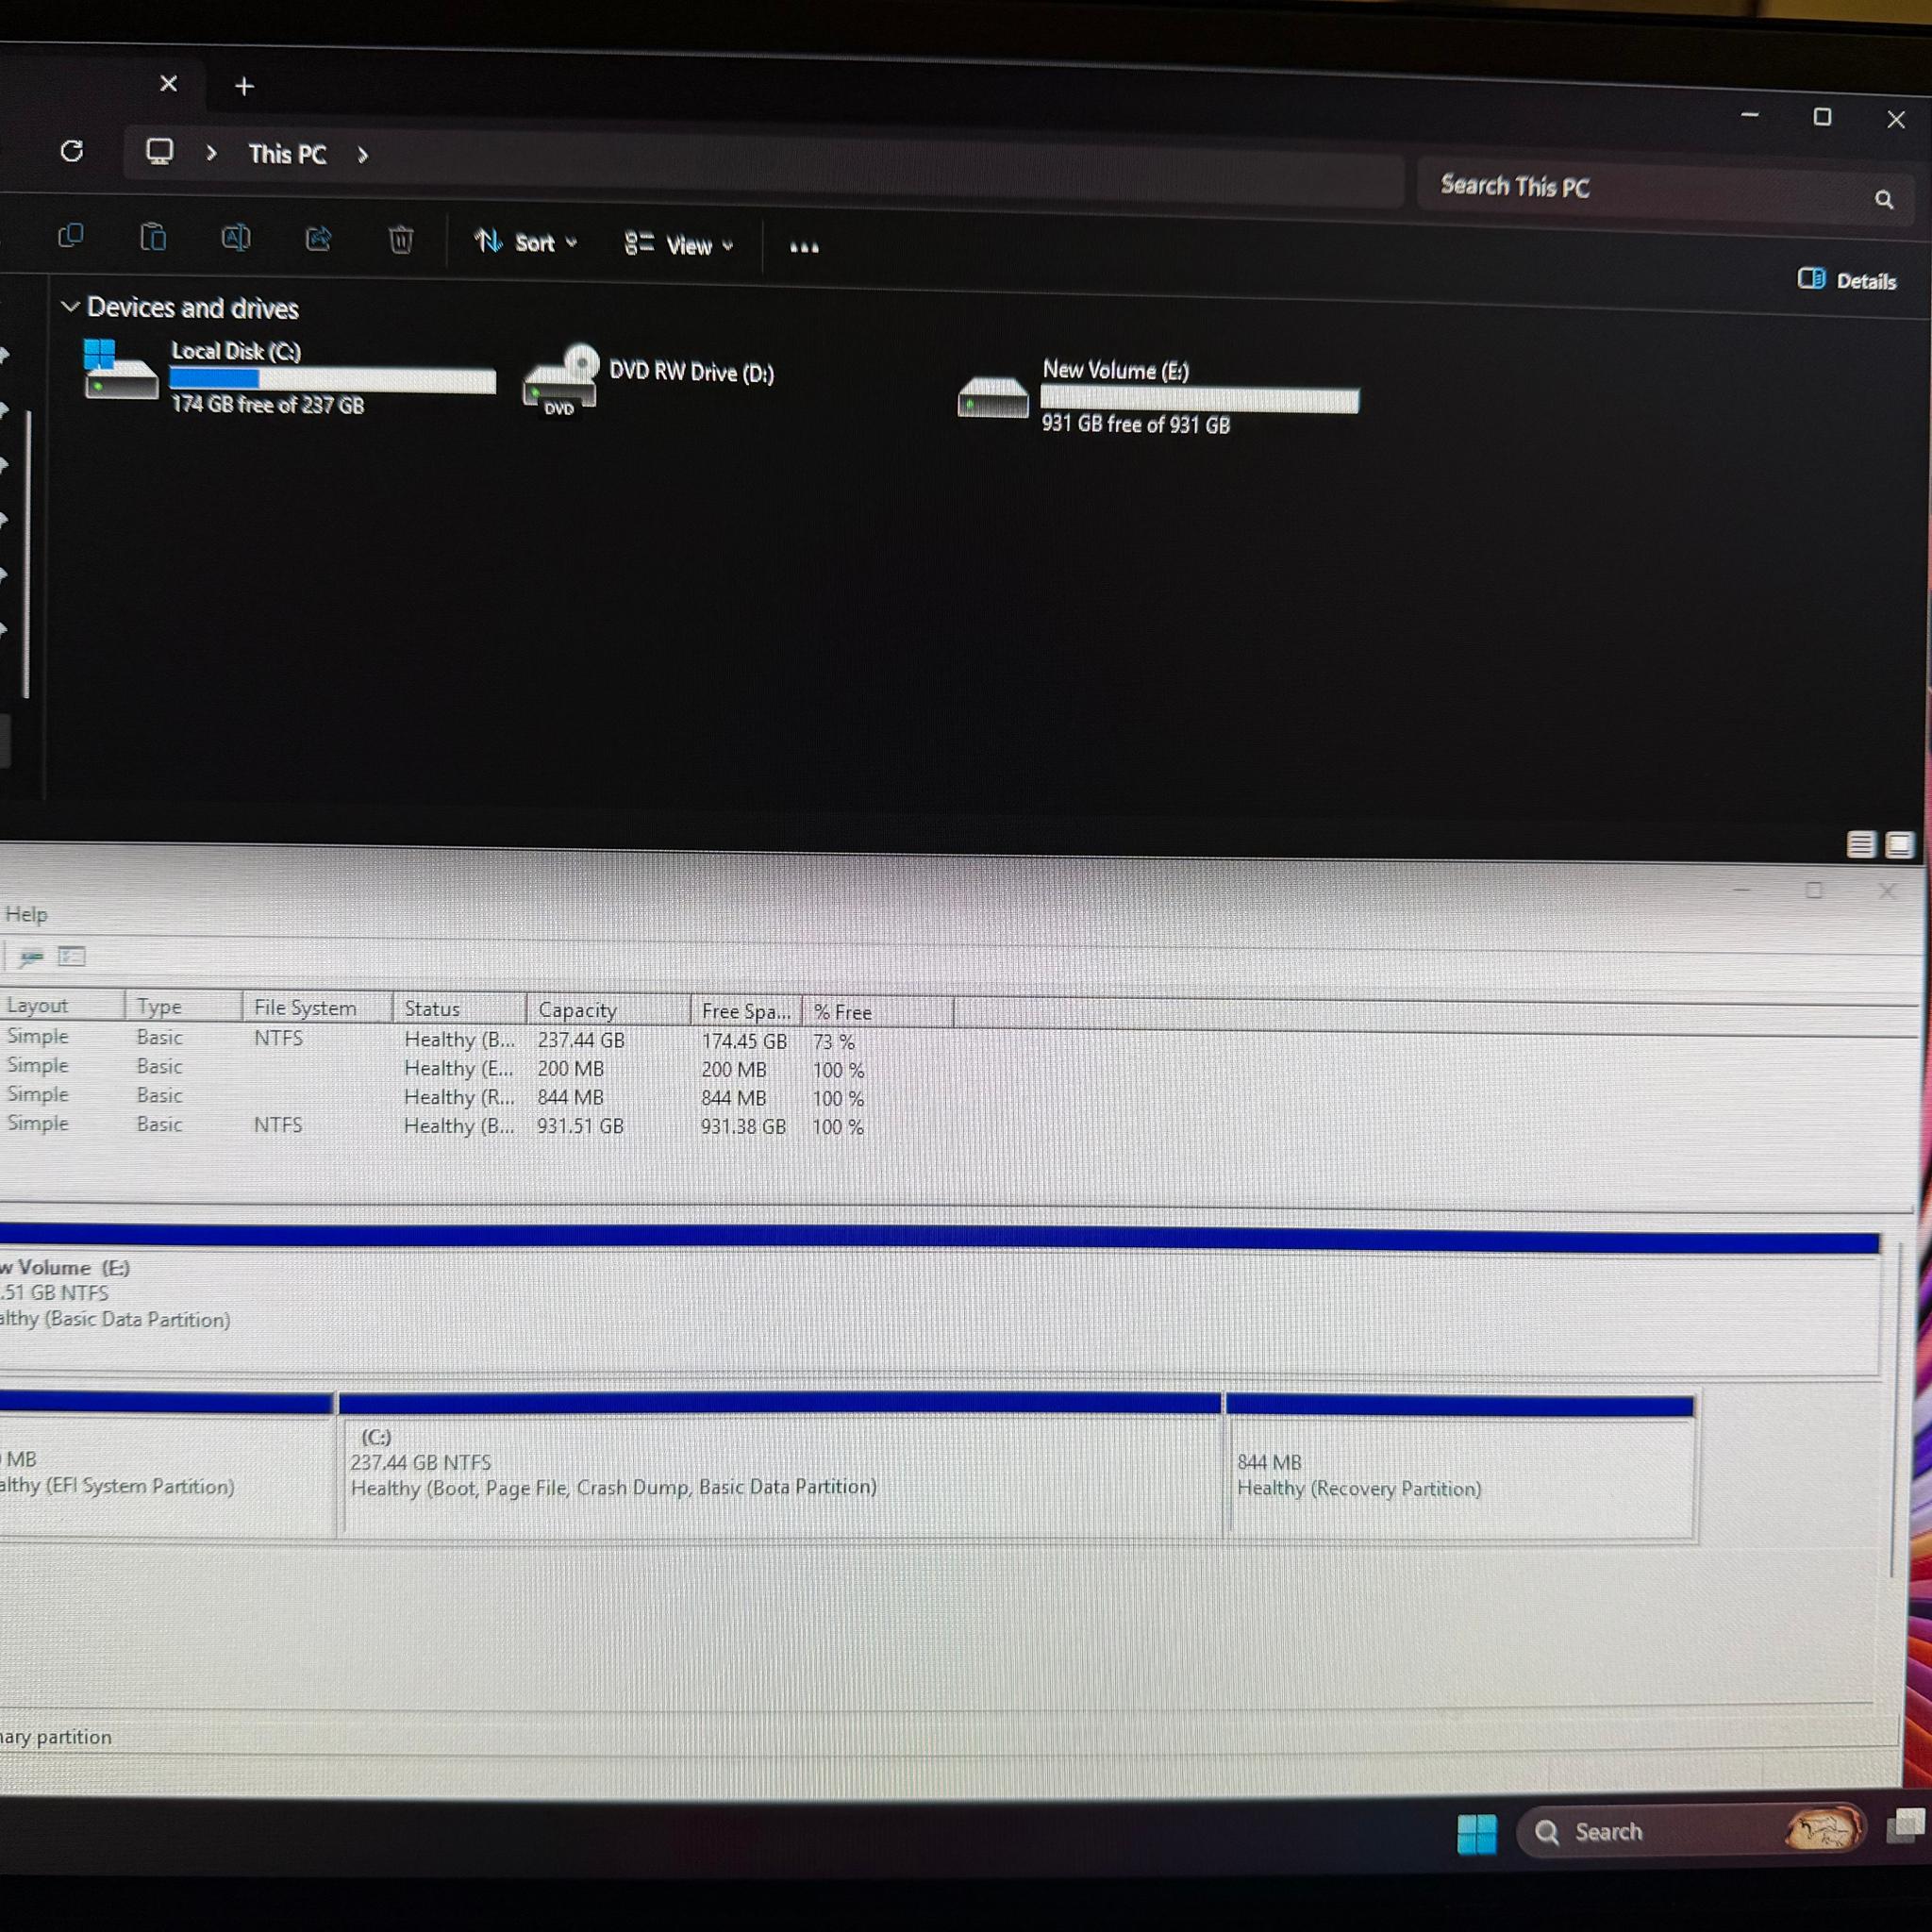Click the Share icon in Explorer toolbar
Image resolution: width=1932 pixels, height=1932 pixels.
click(x=318, y=239)
